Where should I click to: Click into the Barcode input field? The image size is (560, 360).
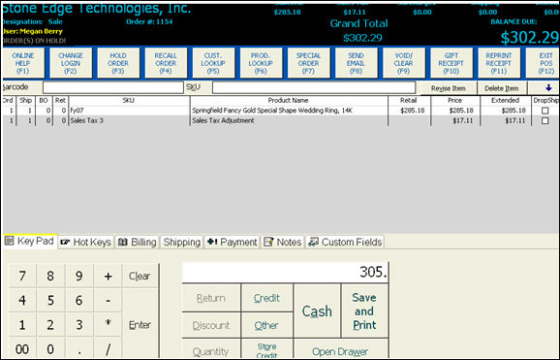[x=112, y=87]
